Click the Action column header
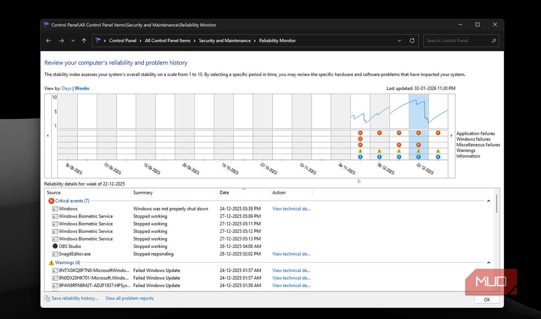This screenshot has width=541, height=319. tap(291, 193)
